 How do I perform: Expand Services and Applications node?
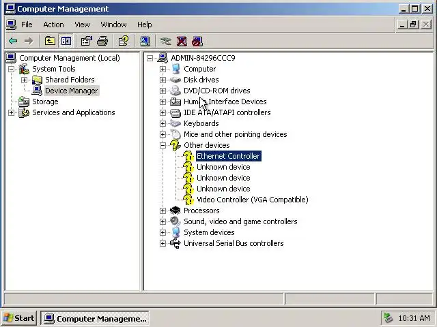pos(11,112)
